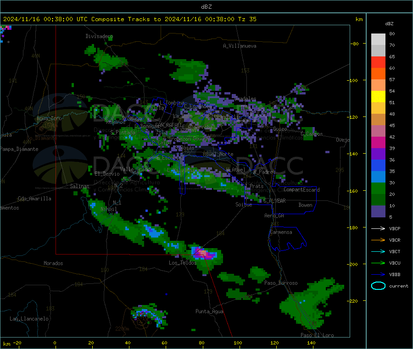Click the 'Valle_Grande' map label

[x=136, y=170]
